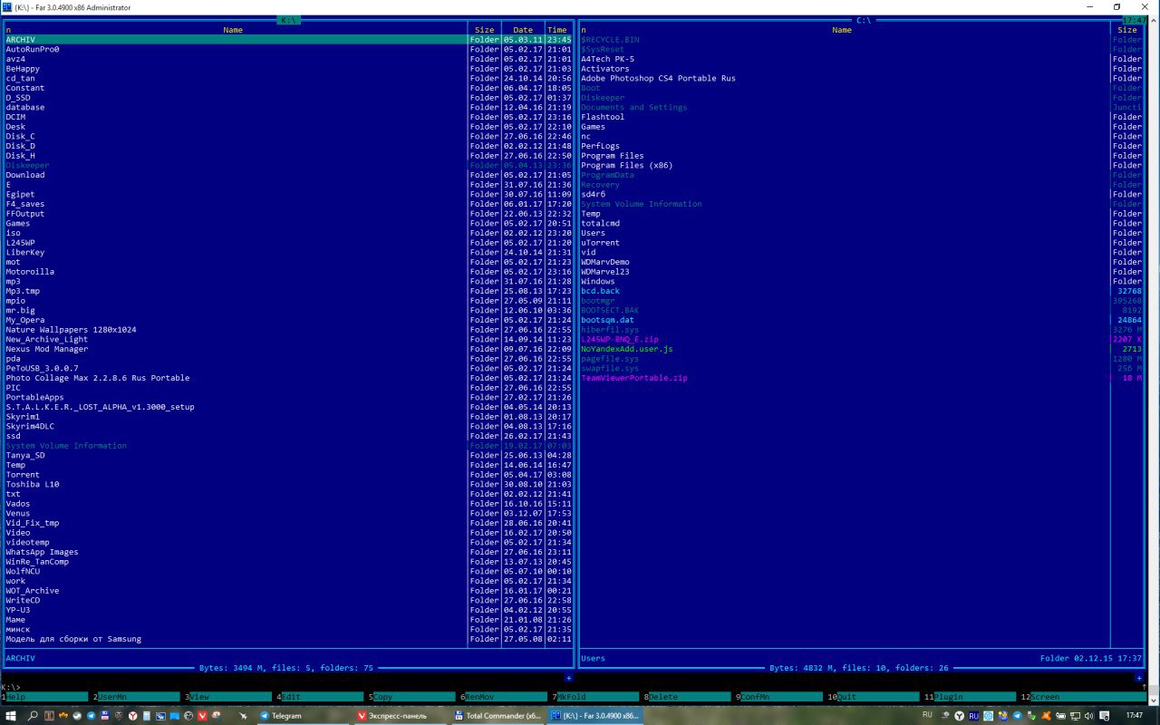Click Name column header in left panel
Viewport: 1160px width, 725px height.
tap(233, 30)
